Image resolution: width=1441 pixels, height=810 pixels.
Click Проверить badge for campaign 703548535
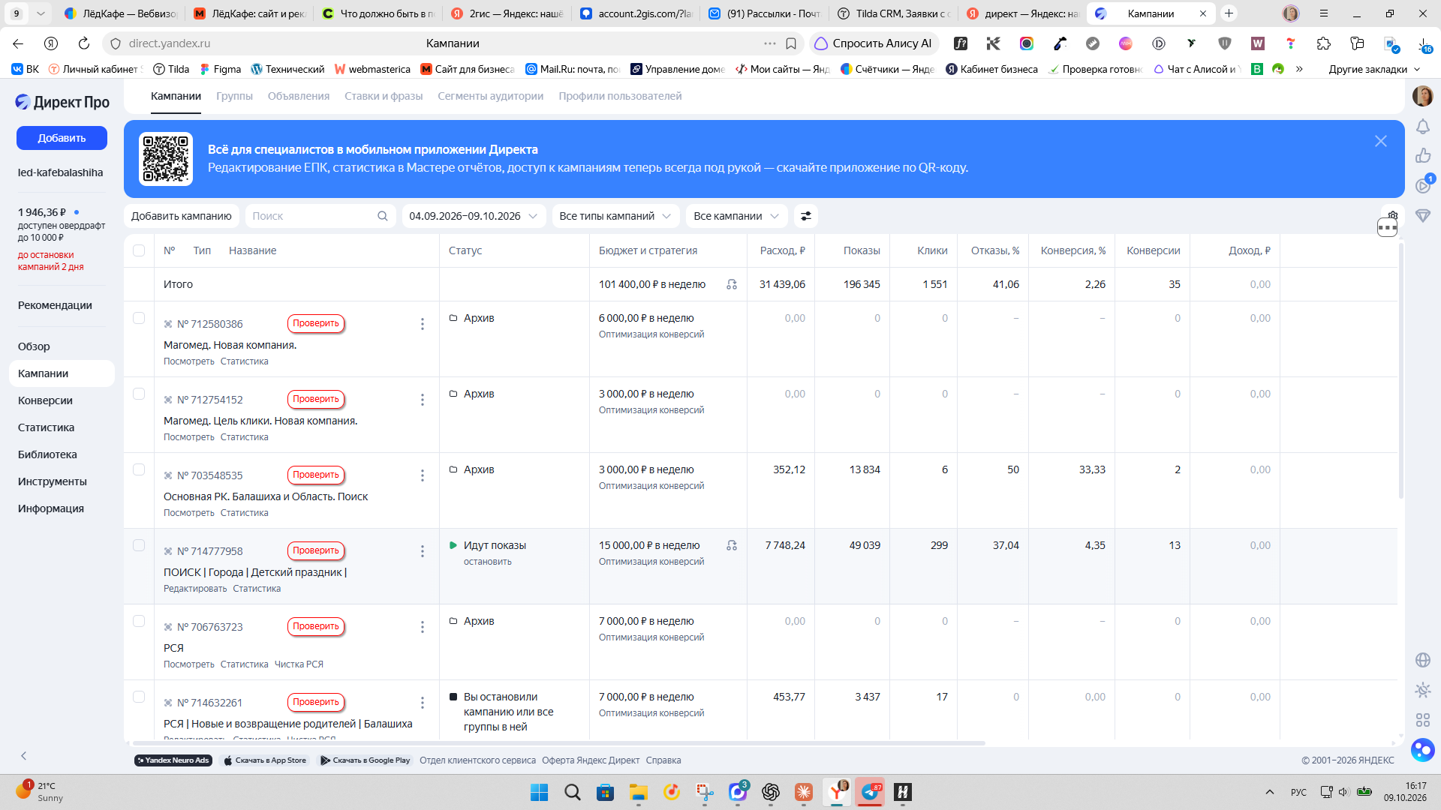point(316,475)
